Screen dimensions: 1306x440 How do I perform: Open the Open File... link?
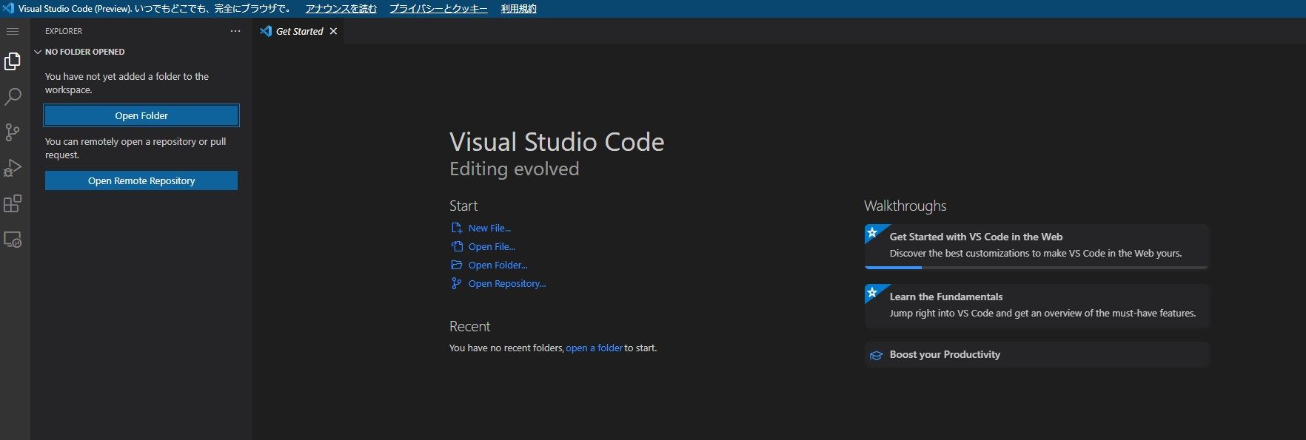[x=492, y=246]
